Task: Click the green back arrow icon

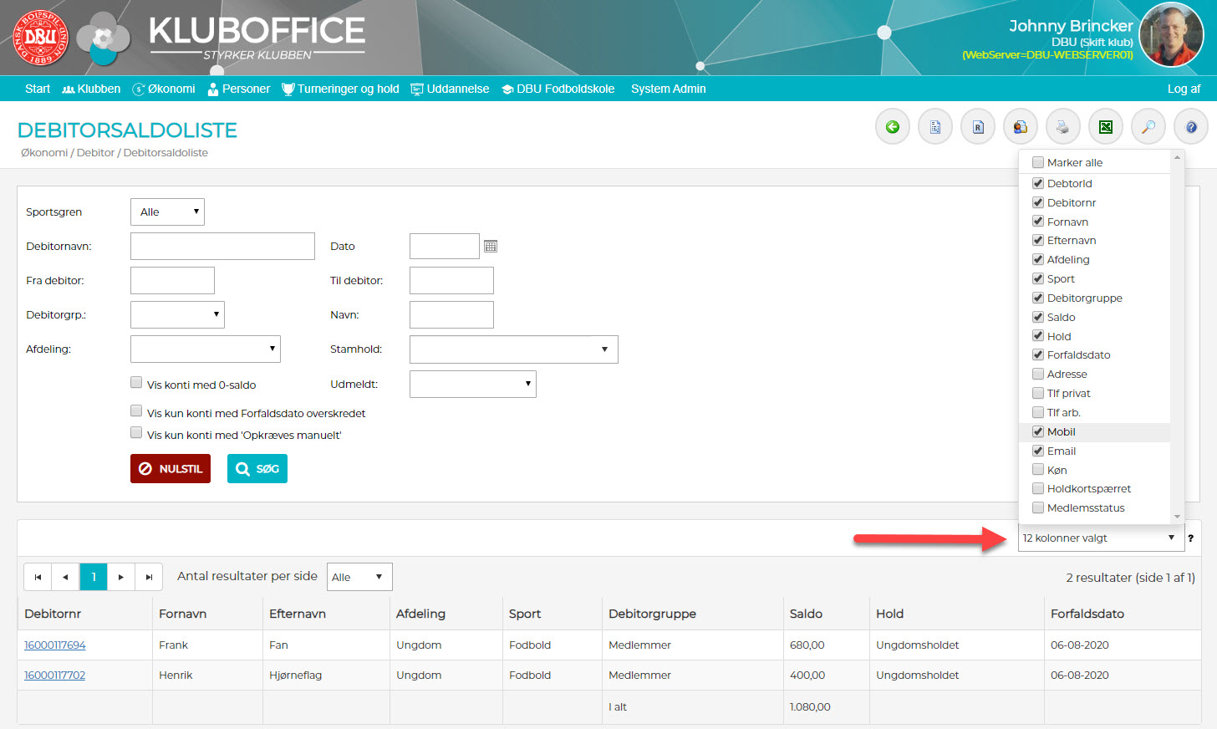Action: [x=893, y=127]
